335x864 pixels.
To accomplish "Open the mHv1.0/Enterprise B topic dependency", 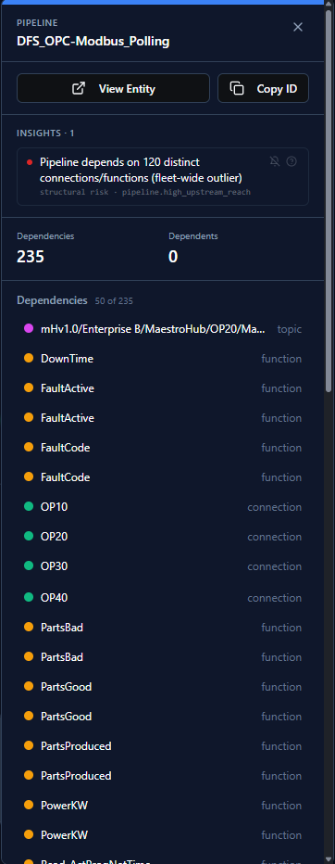I will (x=163, y=329).
